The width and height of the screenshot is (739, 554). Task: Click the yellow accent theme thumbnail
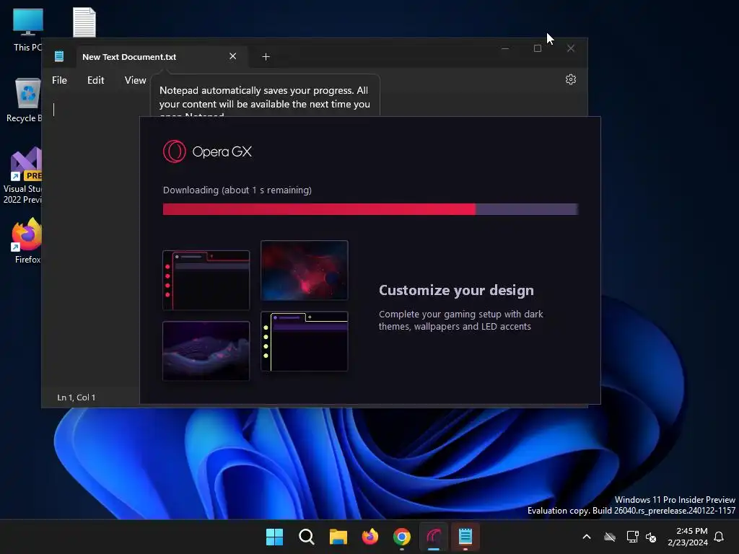[x=305, y=341]
